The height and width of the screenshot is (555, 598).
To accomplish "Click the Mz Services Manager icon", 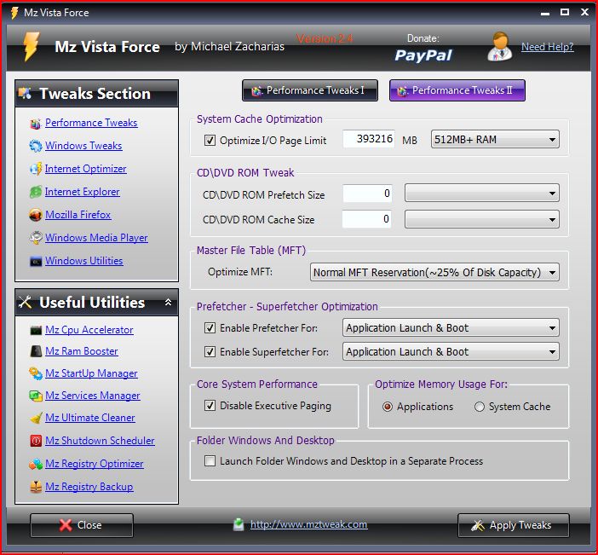I will click(x=36, y=396).
